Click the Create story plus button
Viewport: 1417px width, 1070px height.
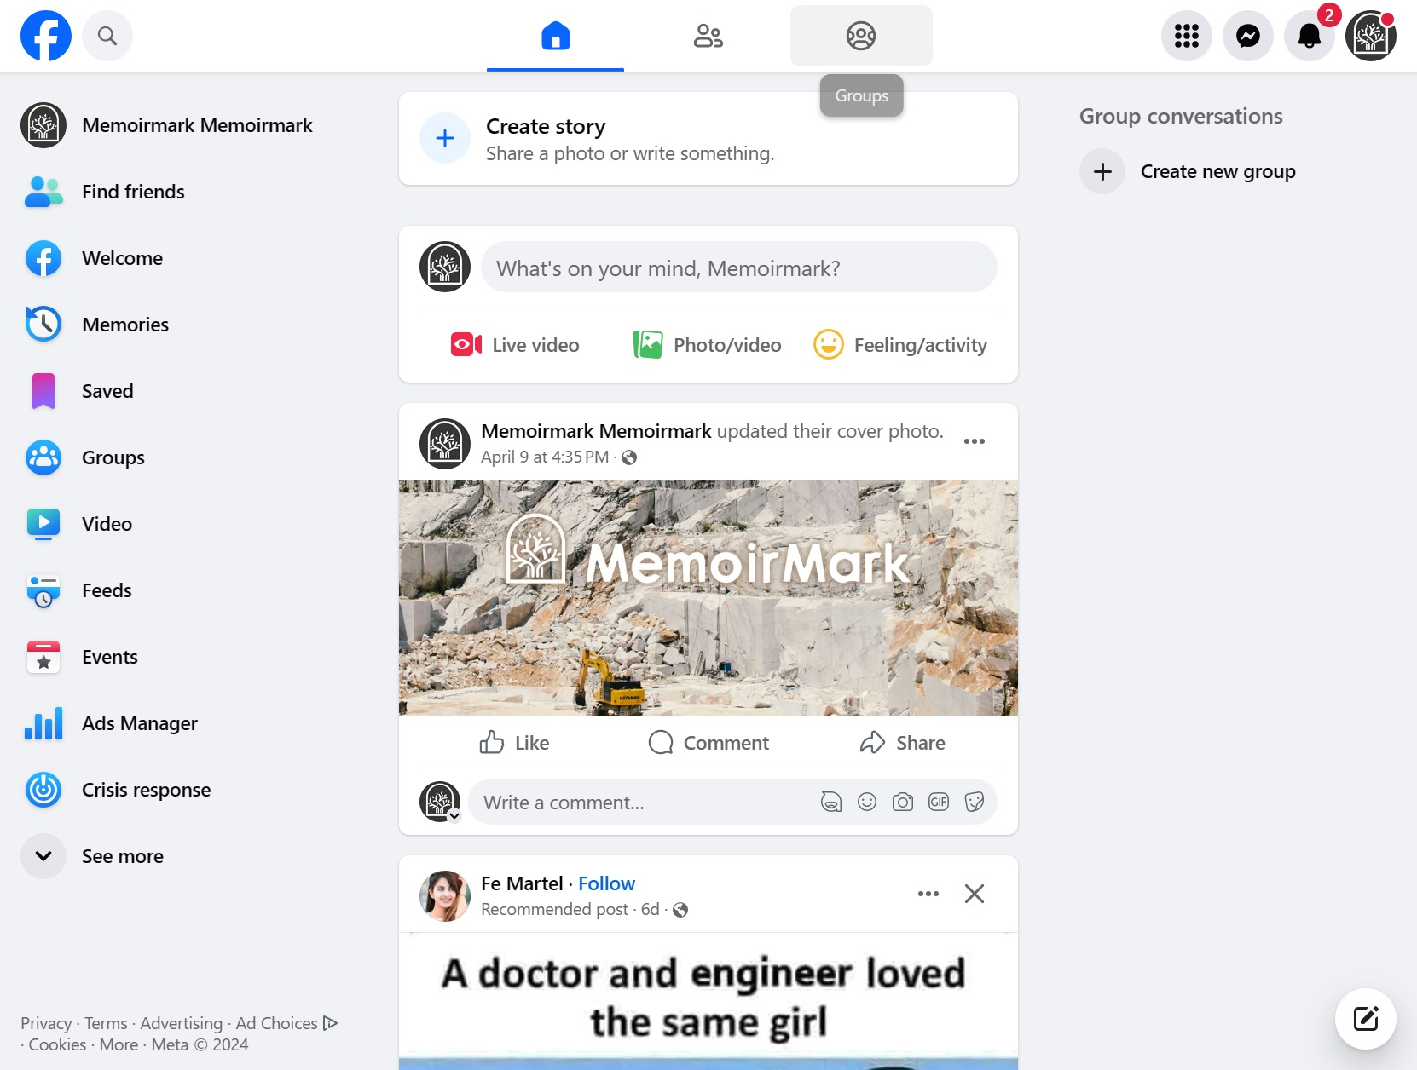[445, 138]
